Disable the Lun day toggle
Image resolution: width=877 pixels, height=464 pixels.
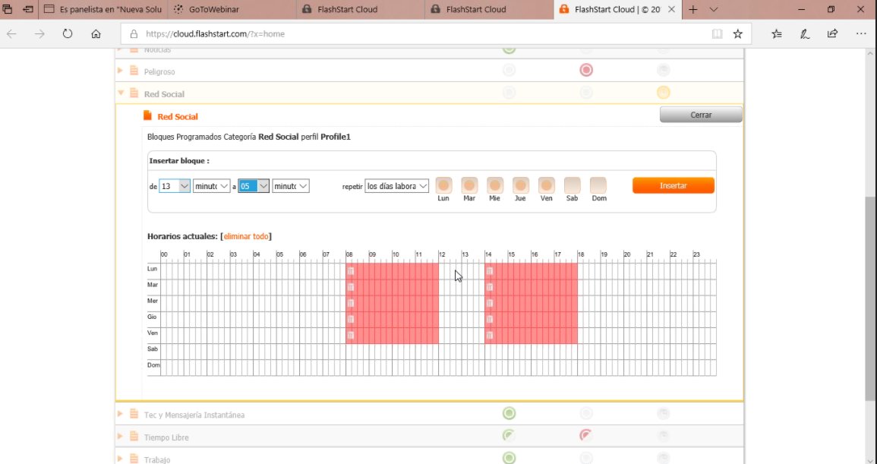[x=443, y=185]
